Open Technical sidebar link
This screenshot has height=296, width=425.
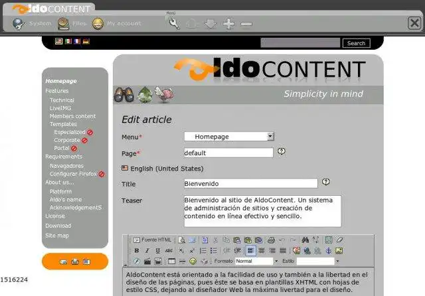pos(62,100)
